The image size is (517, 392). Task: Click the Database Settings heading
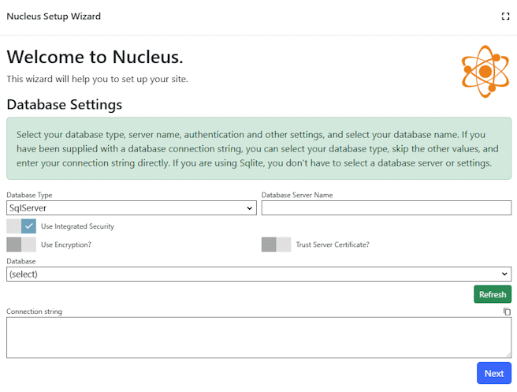[x=65, y=104]
